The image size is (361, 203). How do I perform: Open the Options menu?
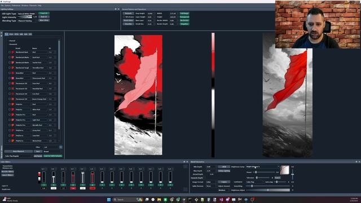(7, 5)
